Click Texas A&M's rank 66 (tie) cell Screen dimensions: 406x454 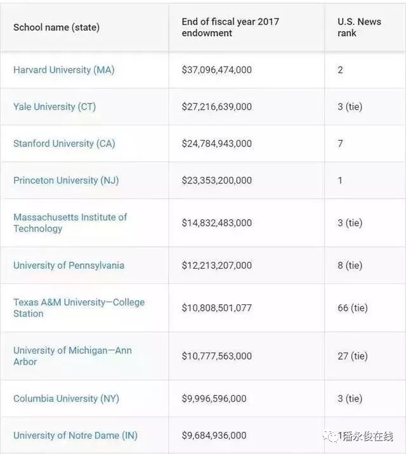(352, 308)
